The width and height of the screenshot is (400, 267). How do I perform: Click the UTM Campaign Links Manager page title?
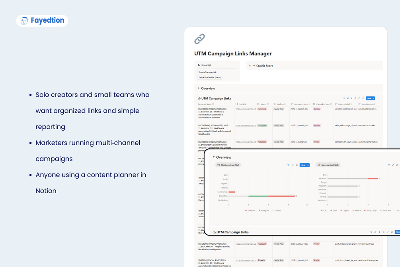(233, 54)
